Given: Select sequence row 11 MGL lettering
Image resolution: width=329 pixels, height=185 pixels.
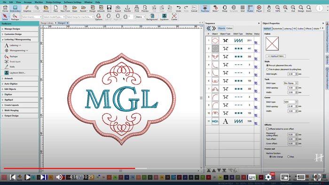Looking at the screenshot, I should (233, 121).
